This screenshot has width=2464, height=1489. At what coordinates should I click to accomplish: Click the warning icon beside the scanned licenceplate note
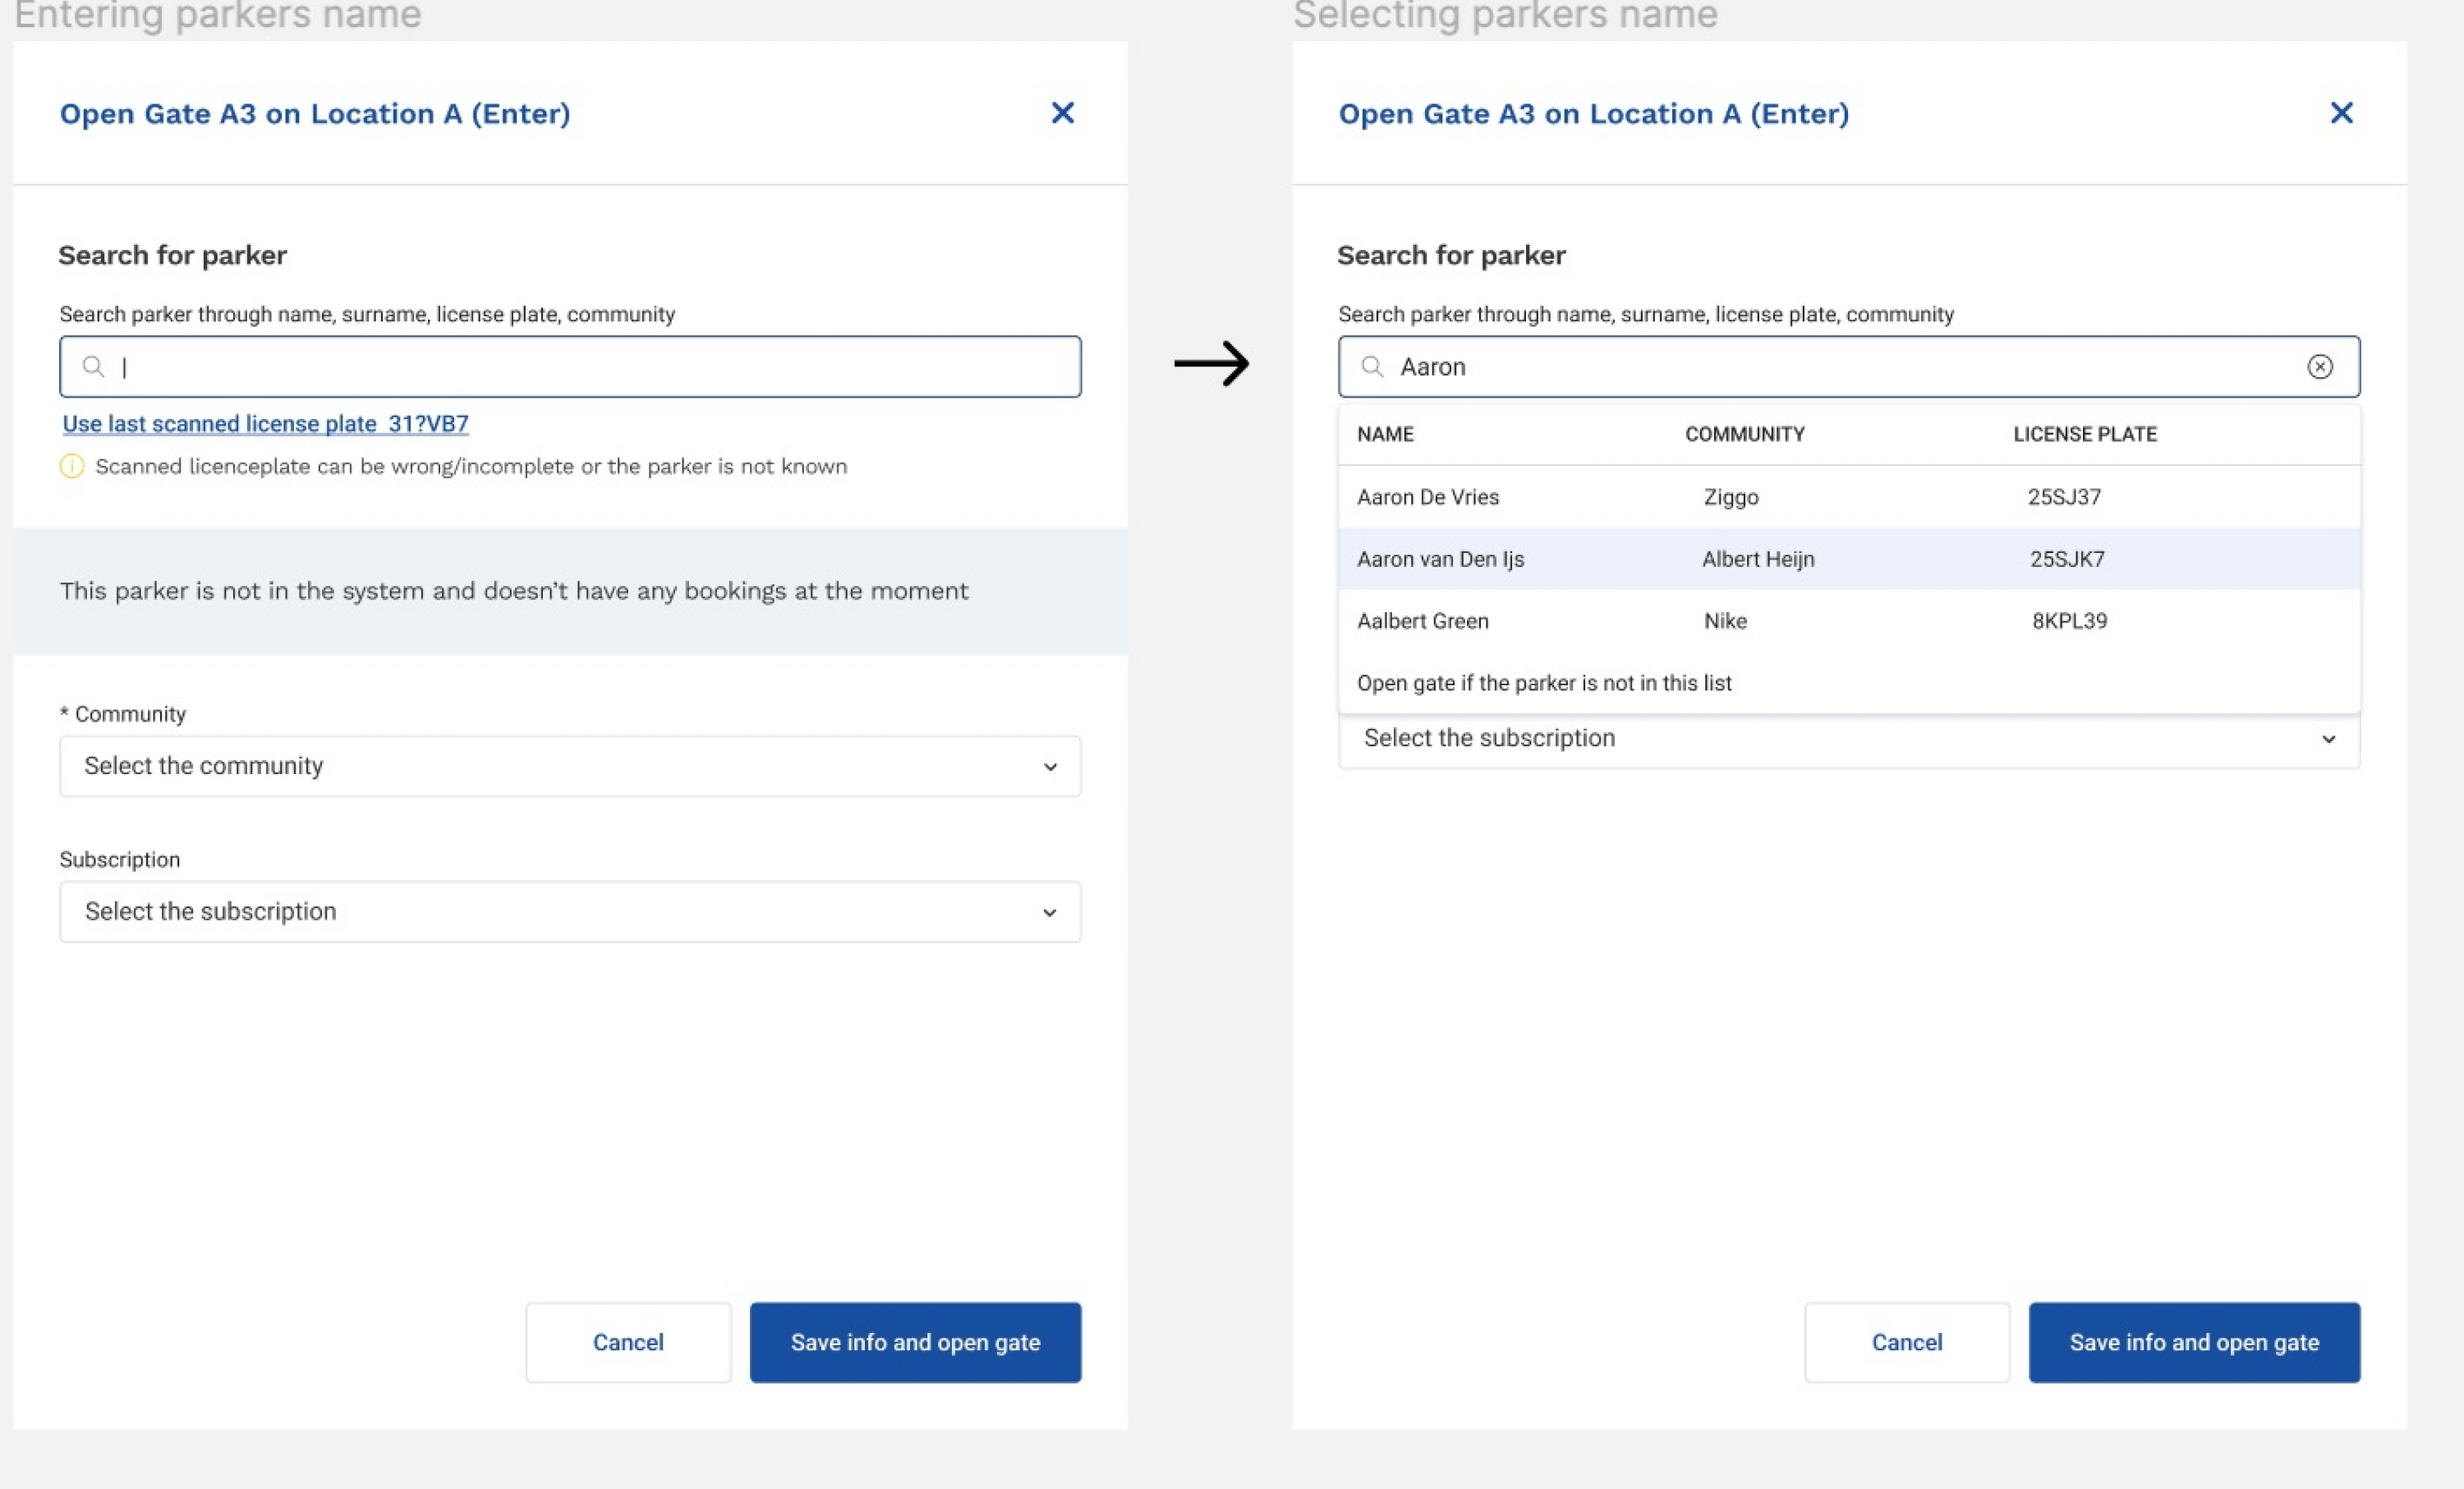click(72, 465)
